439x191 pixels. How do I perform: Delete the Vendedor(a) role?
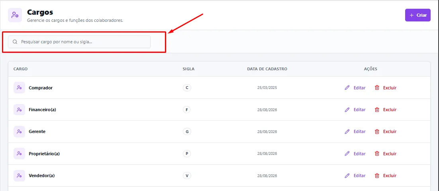(386, 176)
